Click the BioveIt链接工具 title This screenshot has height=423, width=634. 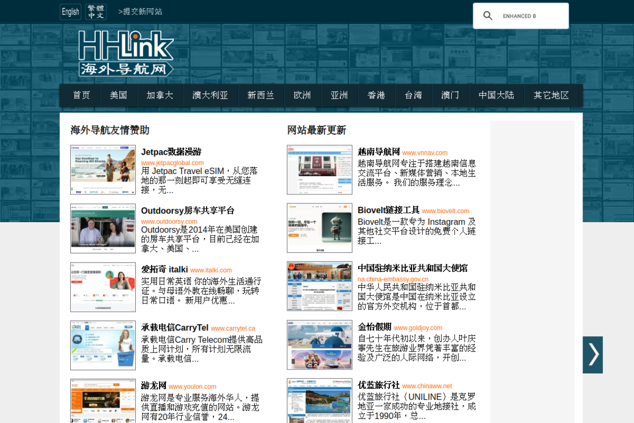[389, 210]
